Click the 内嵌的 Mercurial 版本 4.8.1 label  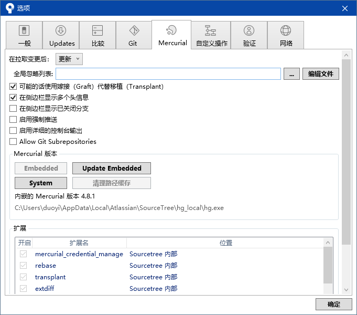[55, 196]
